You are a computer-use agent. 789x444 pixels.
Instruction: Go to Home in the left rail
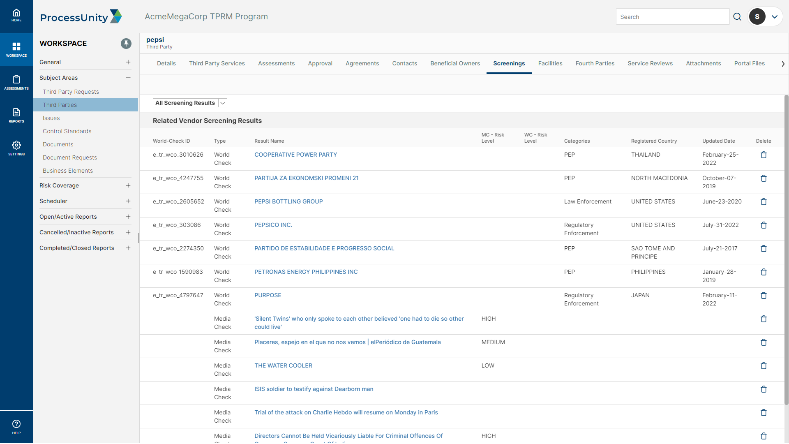click(16, 16)
